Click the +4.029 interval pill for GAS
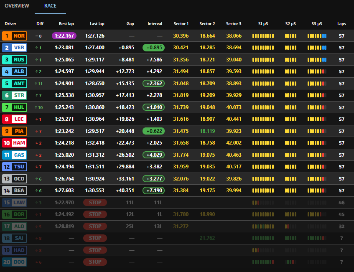This screenshot has height=272, width=354. pos(153,155)
